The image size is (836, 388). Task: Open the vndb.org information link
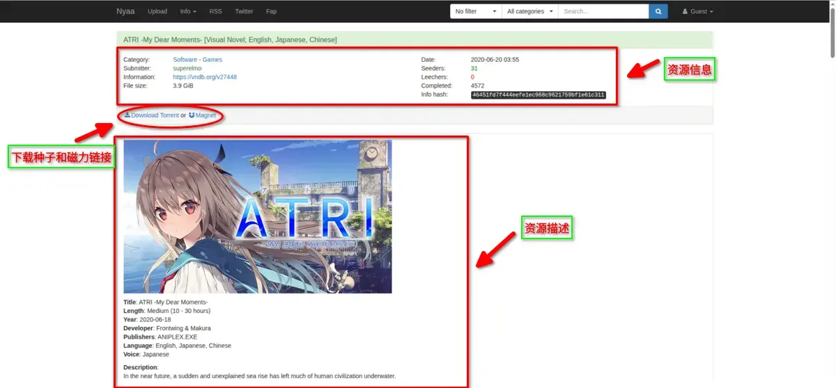pyautogui.click(x=205, y=77)
